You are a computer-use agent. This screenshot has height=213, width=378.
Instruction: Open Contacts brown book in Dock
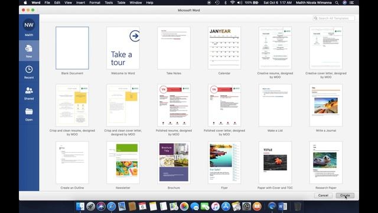point(132,206)
